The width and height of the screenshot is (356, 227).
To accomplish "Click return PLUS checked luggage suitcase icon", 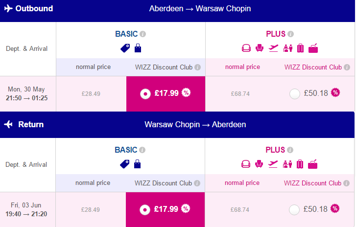I will click(x=300, y=164).
